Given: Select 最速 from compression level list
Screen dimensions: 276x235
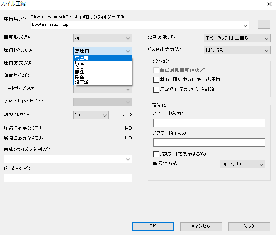Looking at the screenshot, I should 102,63.
